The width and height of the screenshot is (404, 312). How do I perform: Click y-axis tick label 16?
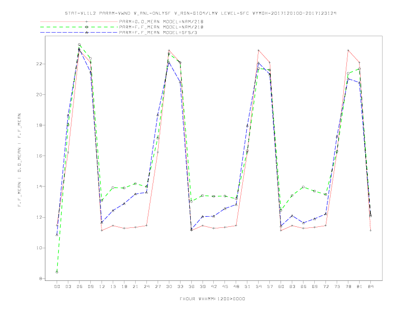pos(39,155)
